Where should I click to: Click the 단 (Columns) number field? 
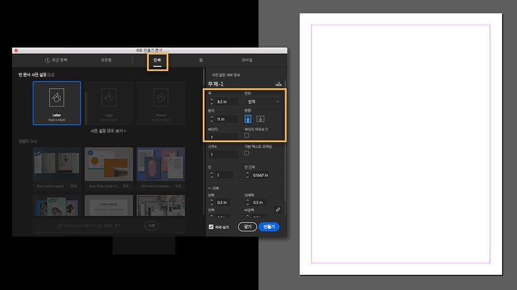[224, 175]
